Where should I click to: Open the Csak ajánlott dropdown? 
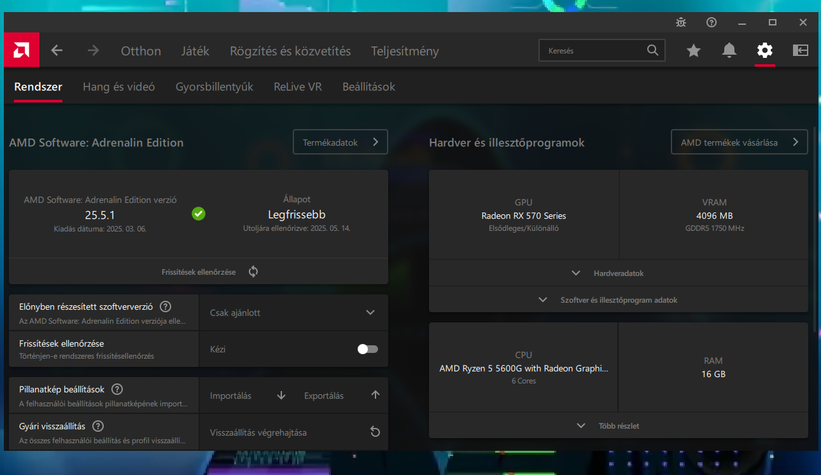(293, 312)
